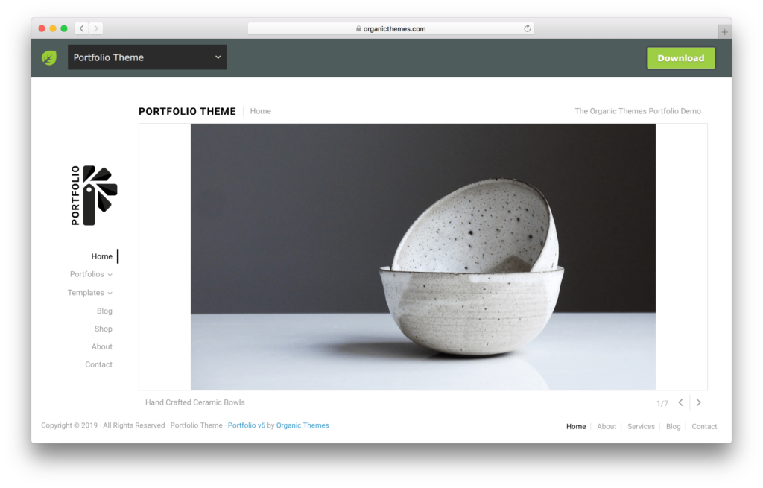Open Shop from the sidebar menu
This screenshot has height=488, width=763.
click(x=103, y=329)
